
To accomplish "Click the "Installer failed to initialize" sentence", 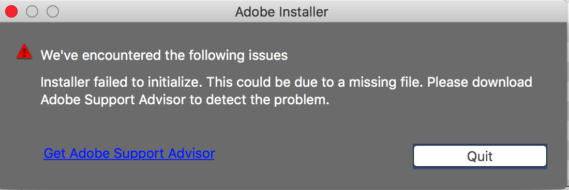I will click(x=120, y=82).
